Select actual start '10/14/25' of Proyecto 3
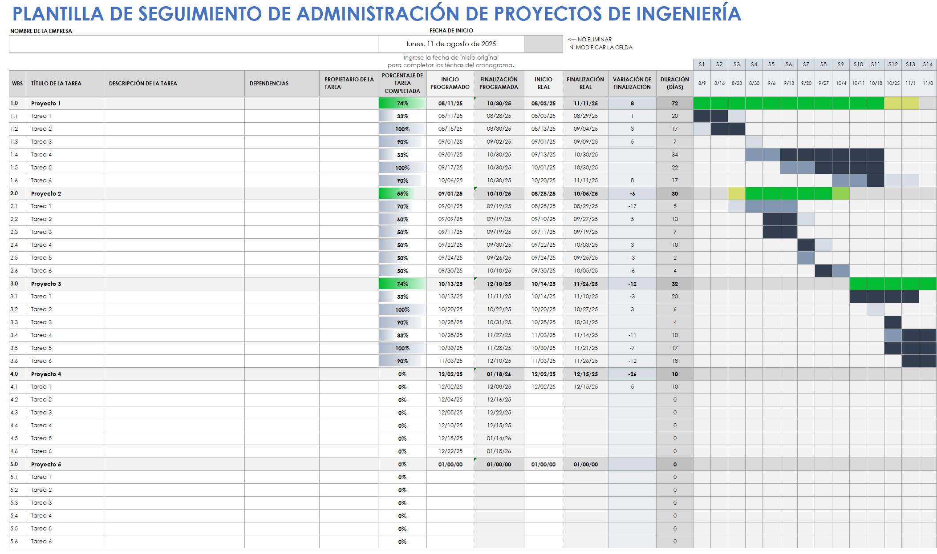This screenshot has width=937, height=554. point(544,284)
